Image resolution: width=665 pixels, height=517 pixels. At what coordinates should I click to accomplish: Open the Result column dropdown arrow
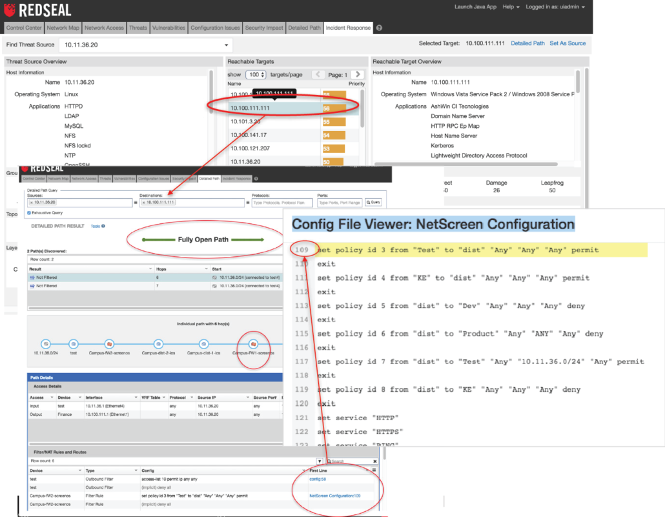pyautogui.click(x=150, y=269)
